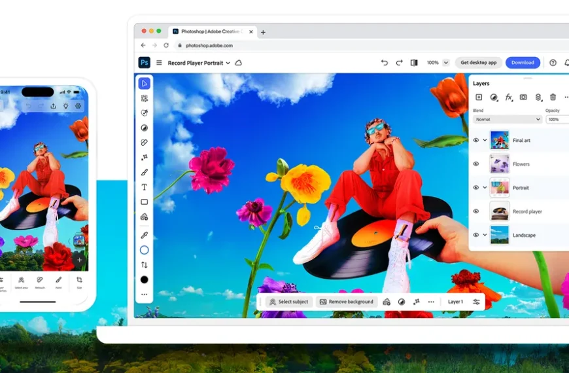Click generative sparkle icon in contextual bar
Image resolution: width=569 pixels, height=373 pixels.
click(x=416, y=302)
